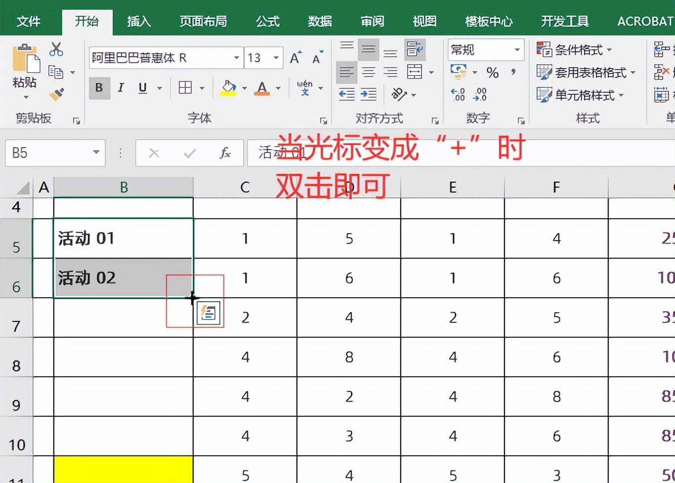Click the Cut scissors icon

[56, 49]
